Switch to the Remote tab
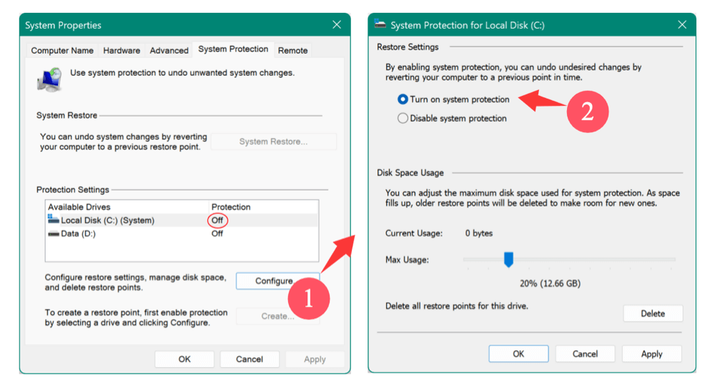 [292, 51]
